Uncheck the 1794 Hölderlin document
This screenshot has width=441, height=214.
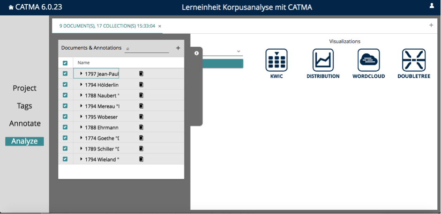click(x=65, y=84)
